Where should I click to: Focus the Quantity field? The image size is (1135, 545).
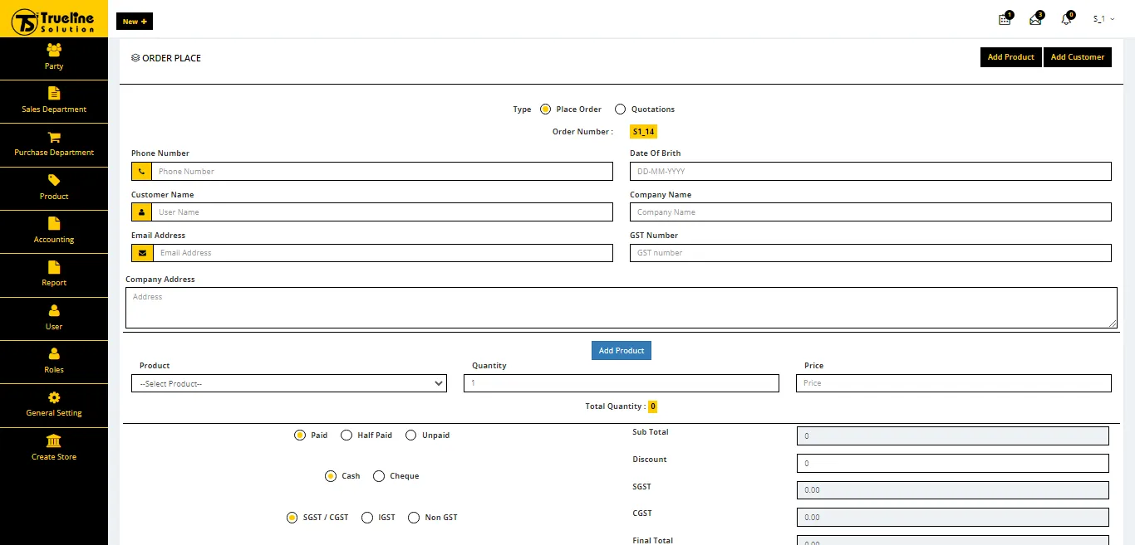[x=622, y=383]
